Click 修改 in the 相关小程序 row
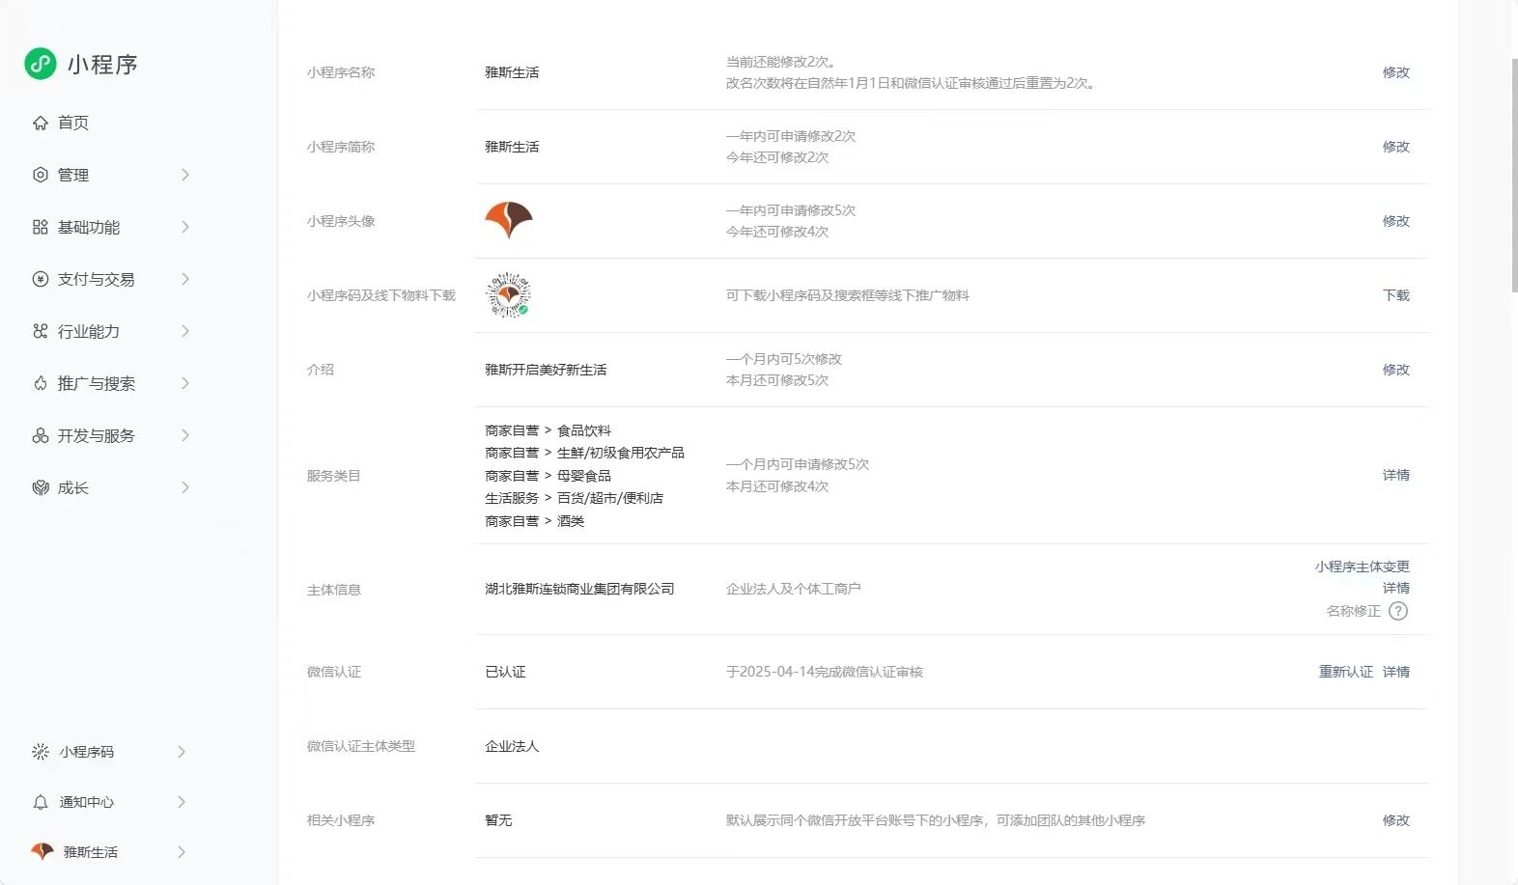This screenshot has width=1518, height=885. click(1396, 820)
